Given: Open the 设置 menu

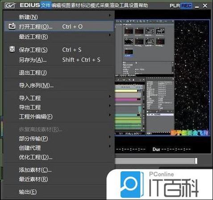Looking at the screenshot, I should pos(134,5).
